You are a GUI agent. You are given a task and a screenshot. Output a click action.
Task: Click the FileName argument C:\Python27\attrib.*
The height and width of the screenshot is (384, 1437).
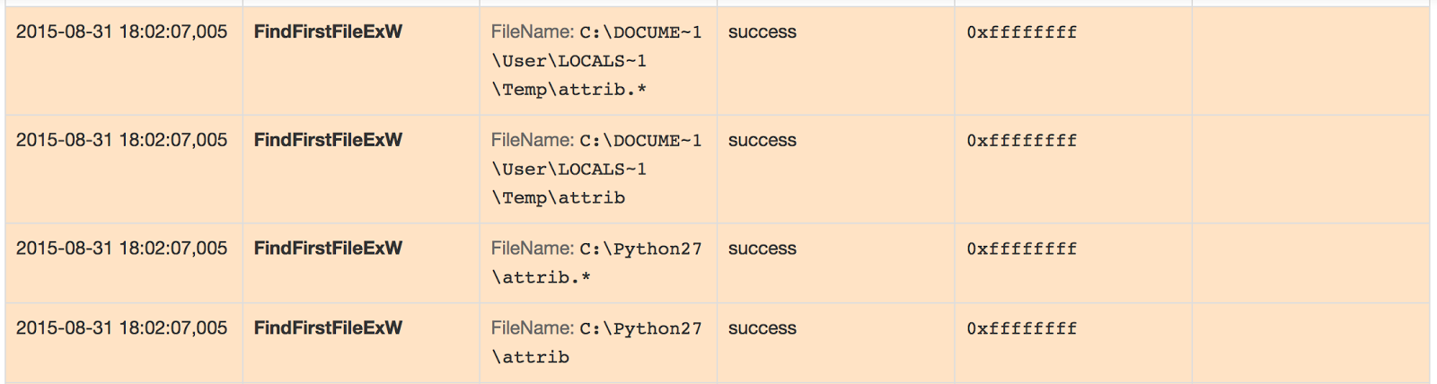click(596, 263)
